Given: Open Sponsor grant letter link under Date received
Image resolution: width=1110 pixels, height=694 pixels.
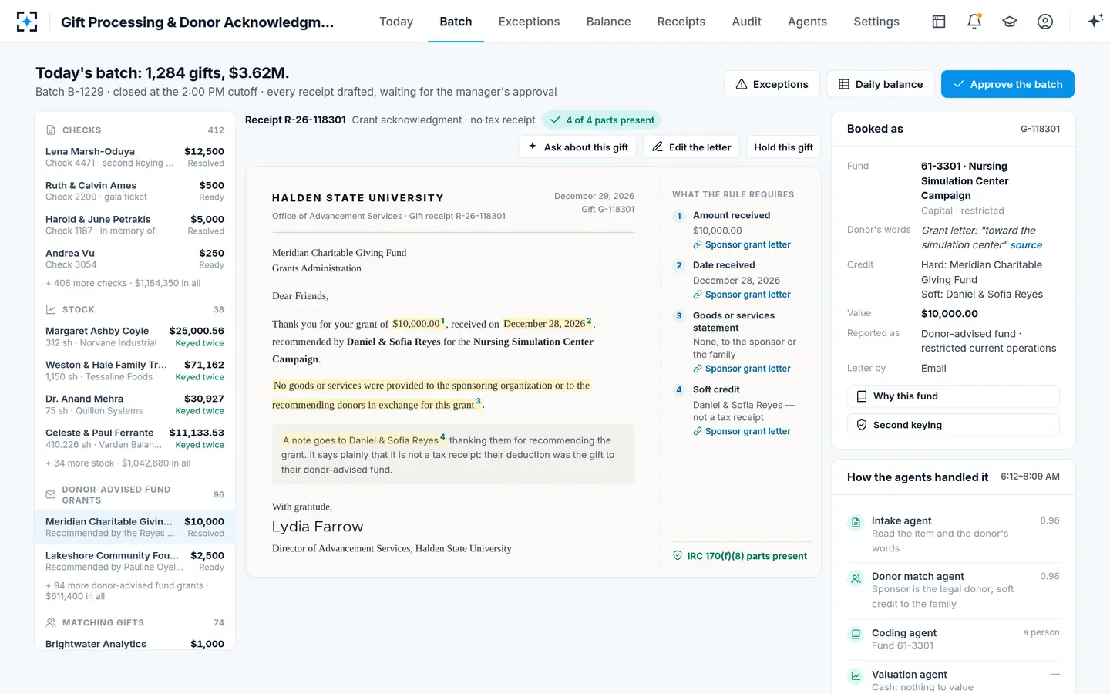Looking at the screenshot, I should [x=742, y=295].
